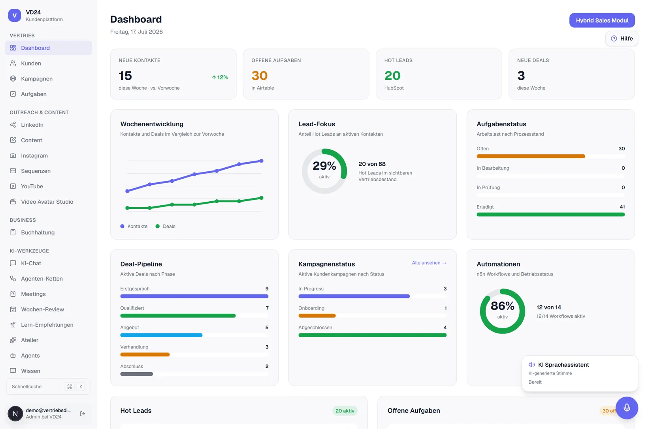648x429 pixels.
Task: Open the Kunden menu item
Action: tap(48, 63)
